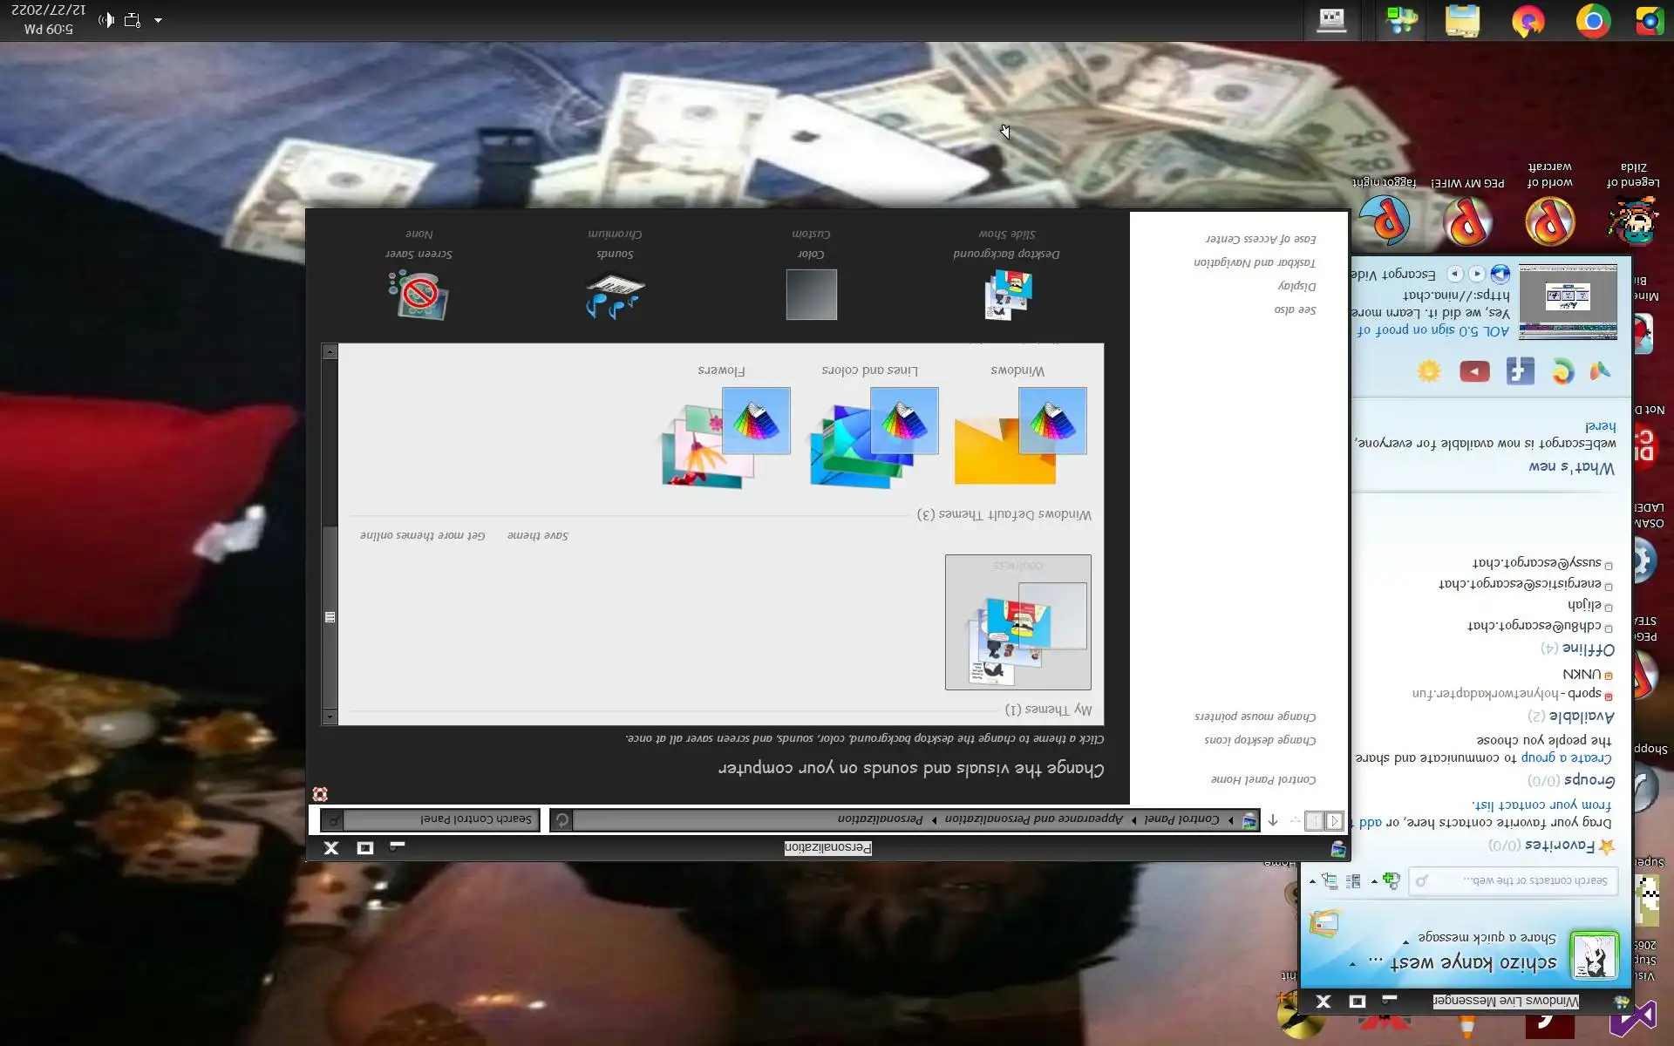Launch Google Chrome from the taskbar
This screenshot has height=1046, width=1674.
[1592, 21]
